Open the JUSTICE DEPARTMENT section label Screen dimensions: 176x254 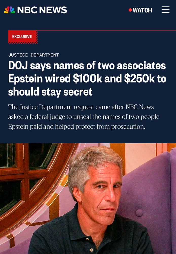coord(34,55)
